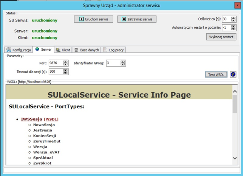This screenshot has height=176, width=243.
Task: Click the Identyfikator GProg input field
Action: pos(113,63)
